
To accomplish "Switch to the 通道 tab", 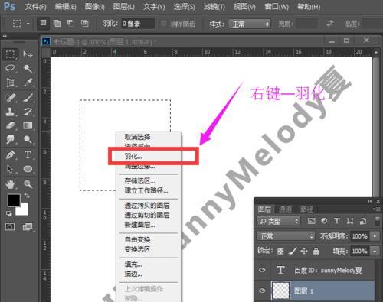I will (x=285, y=209).
